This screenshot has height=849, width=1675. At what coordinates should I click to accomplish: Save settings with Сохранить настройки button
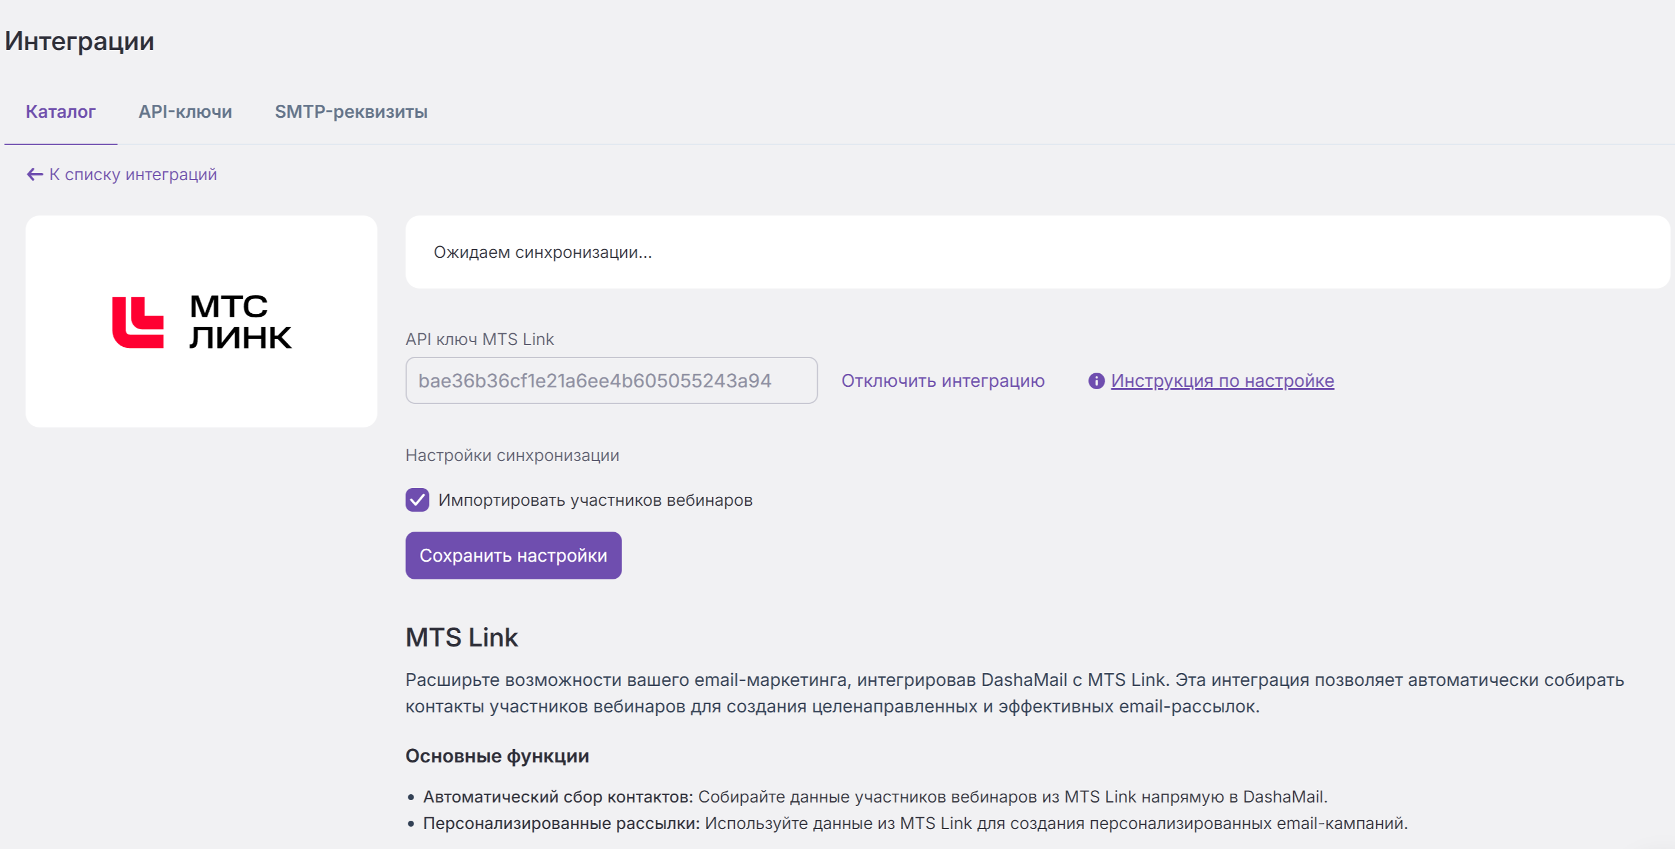513,555
